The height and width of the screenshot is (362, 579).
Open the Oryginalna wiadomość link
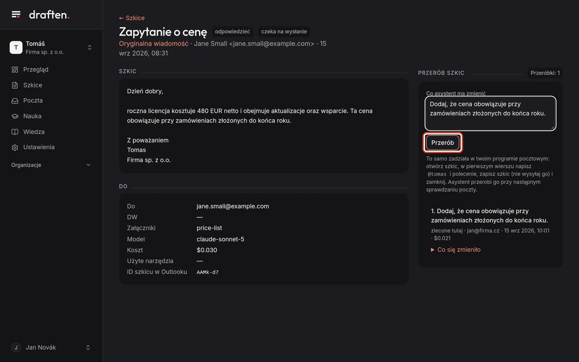coord(154,43)
